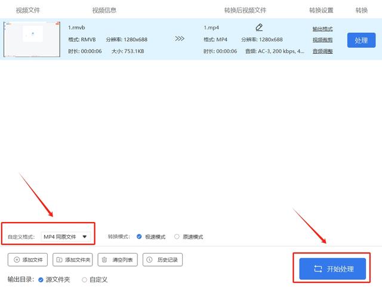Click the 自定义格式: label

tap(21, 237)
